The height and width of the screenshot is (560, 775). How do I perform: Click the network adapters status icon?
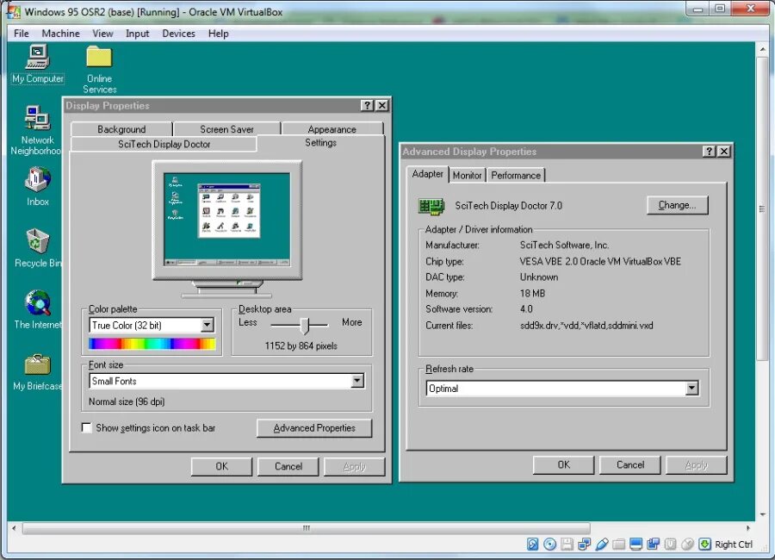click(x=584, y=544)
